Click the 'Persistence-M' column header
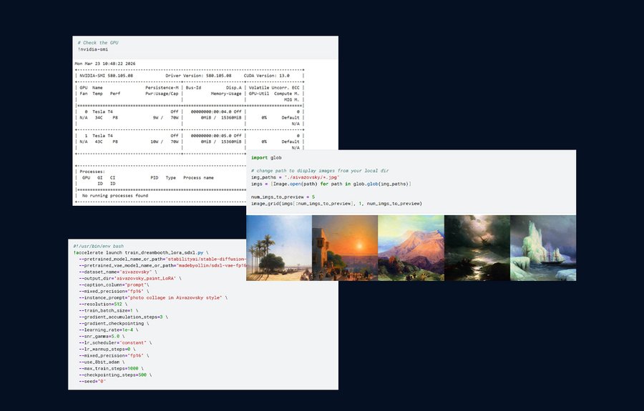The image size is (644, 411). 162,88
